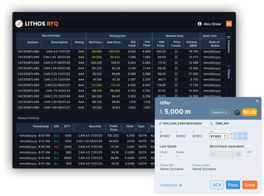Click the GOC_CAN_5.650 08/01/2024 security label

[182, 123]
